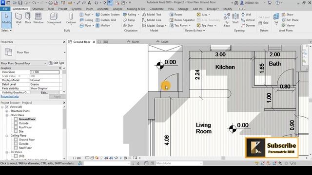Collapse the Floor Plans tree node
Viewport: 312px width, 175px height.
(x=7, y=115)
